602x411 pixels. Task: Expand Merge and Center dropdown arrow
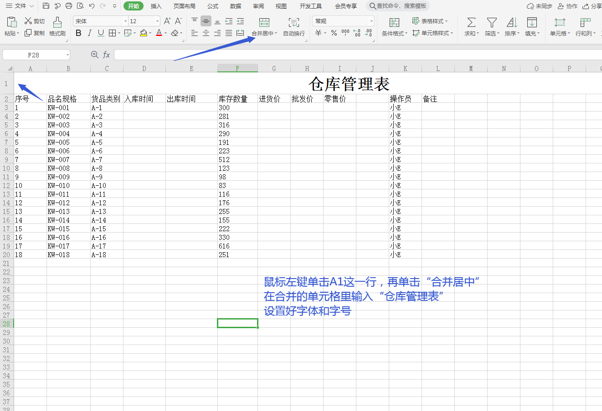[x=276, y=34]
